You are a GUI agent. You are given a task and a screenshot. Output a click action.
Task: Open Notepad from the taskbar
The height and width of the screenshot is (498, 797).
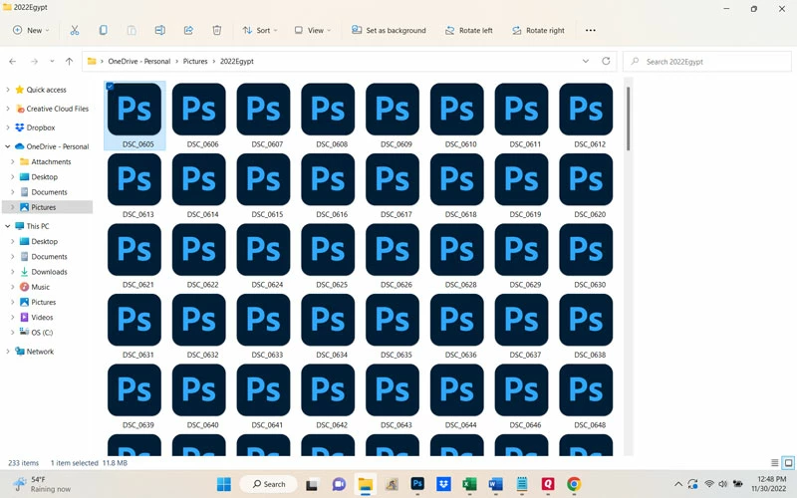click(x=521, y=484)
